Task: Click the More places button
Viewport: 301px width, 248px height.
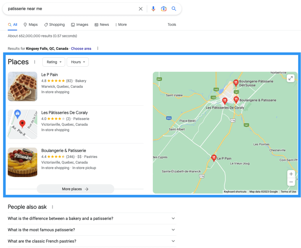Action: click(x=75, y=189)
